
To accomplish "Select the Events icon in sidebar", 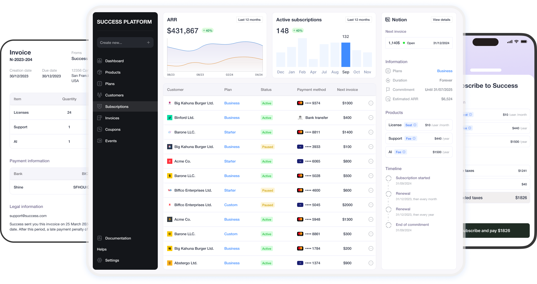I will pos(100,141).
